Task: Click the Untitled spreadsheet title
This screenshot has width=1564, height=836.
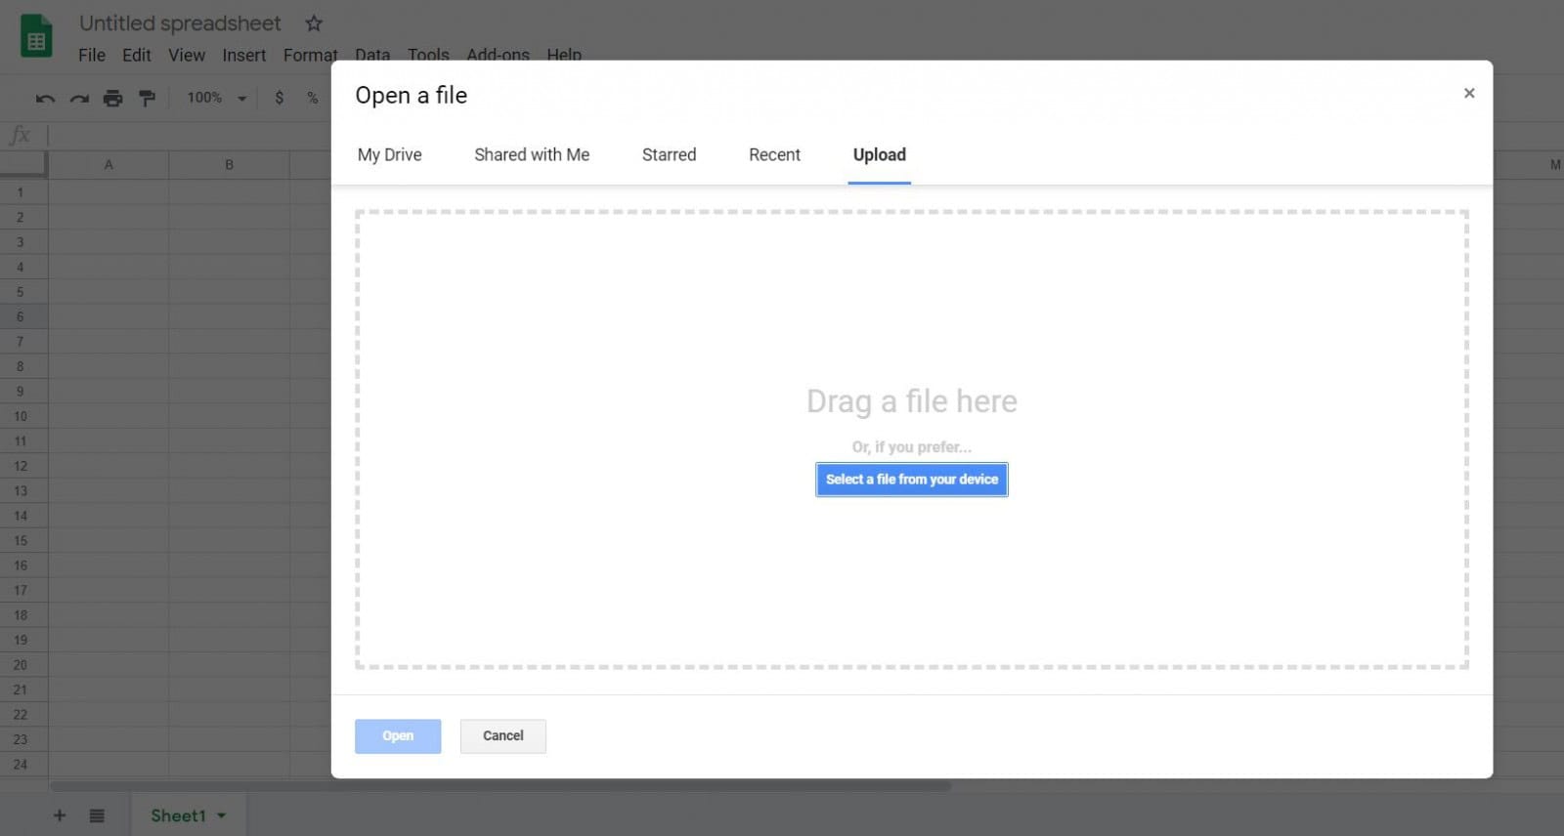Action: click(180, 22)
